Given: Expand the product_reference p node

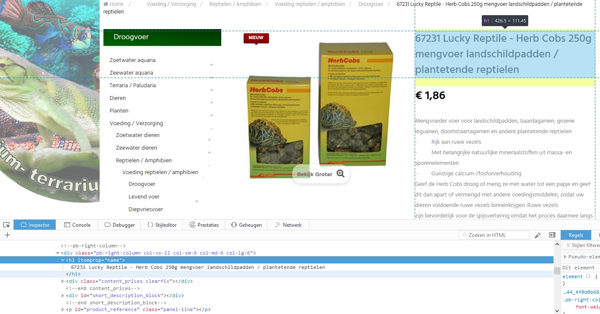Looking at the screenshot, I should pos(63,310).
